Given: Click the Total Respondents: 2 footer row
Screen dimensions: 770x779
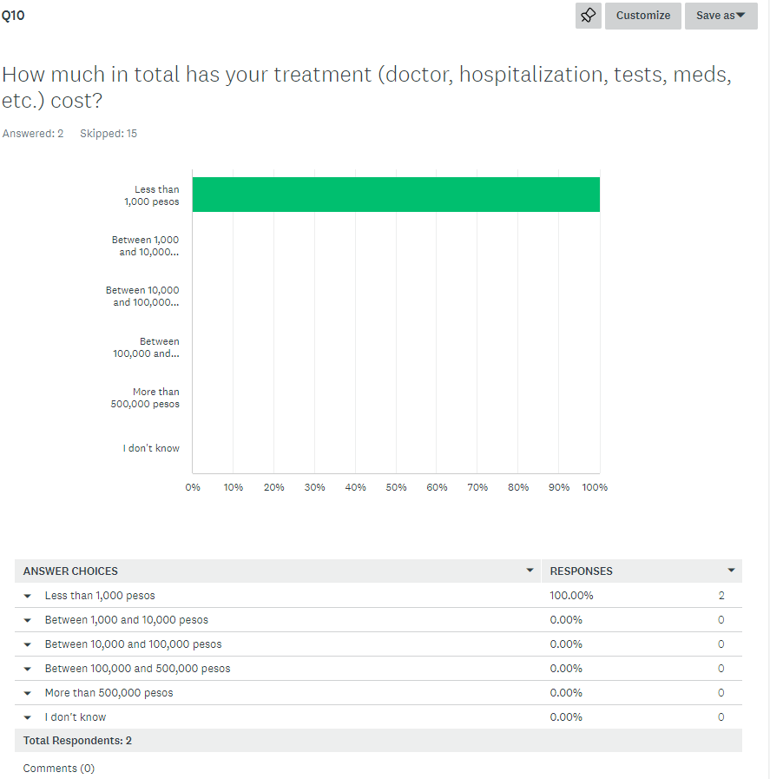Looking at the screenshot, I should click(x=77, y=741).
